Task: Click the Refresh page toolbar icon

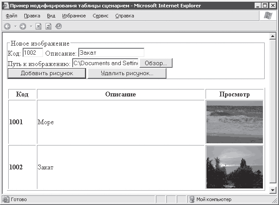Action: [49, 26]
